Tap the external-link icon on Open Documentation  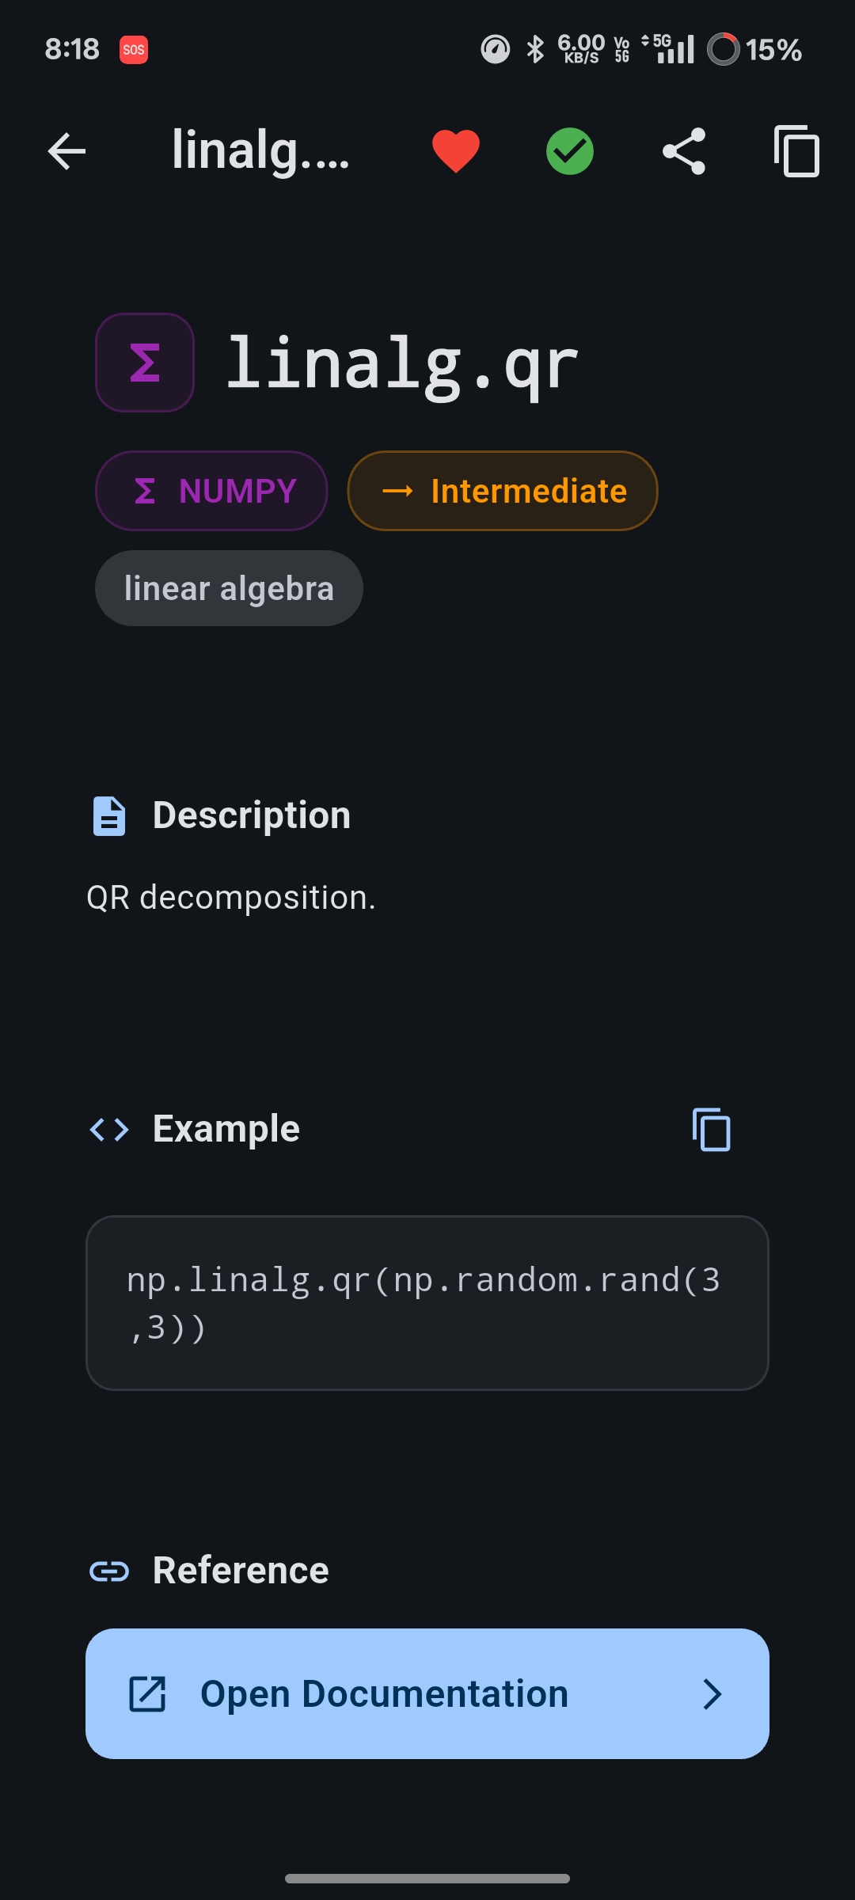146,1694
